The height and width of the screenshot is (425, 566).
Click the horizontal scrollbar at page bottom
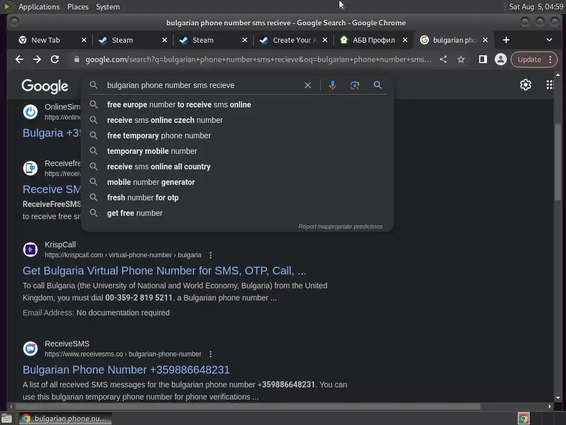click(x=247, y=407)
